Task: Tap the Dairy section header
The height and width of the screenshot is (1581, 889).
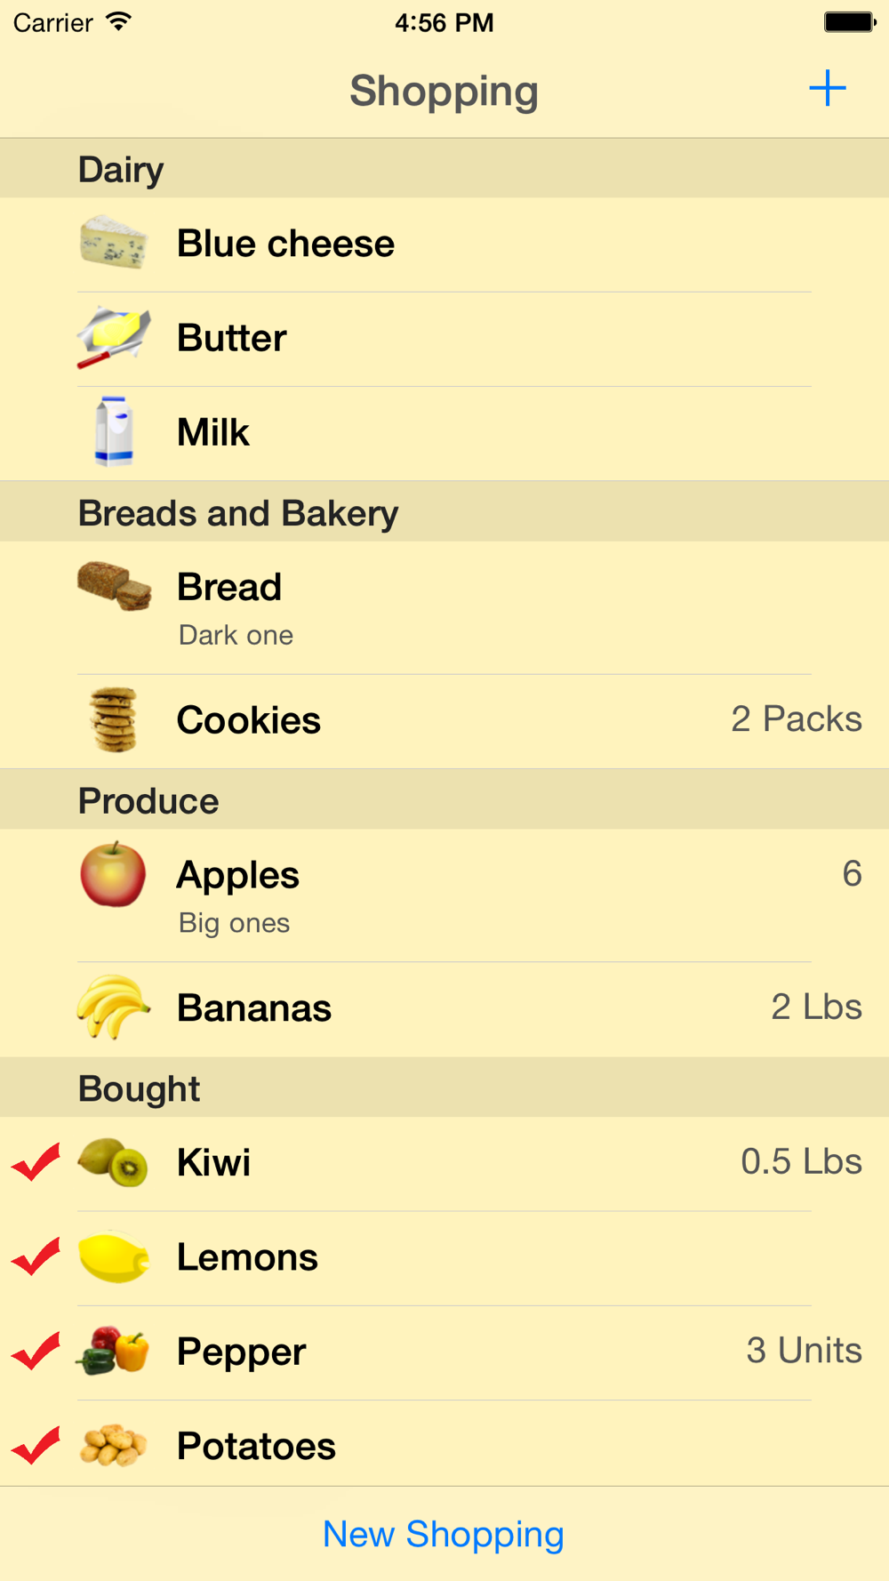Action: tap(121, 169)
